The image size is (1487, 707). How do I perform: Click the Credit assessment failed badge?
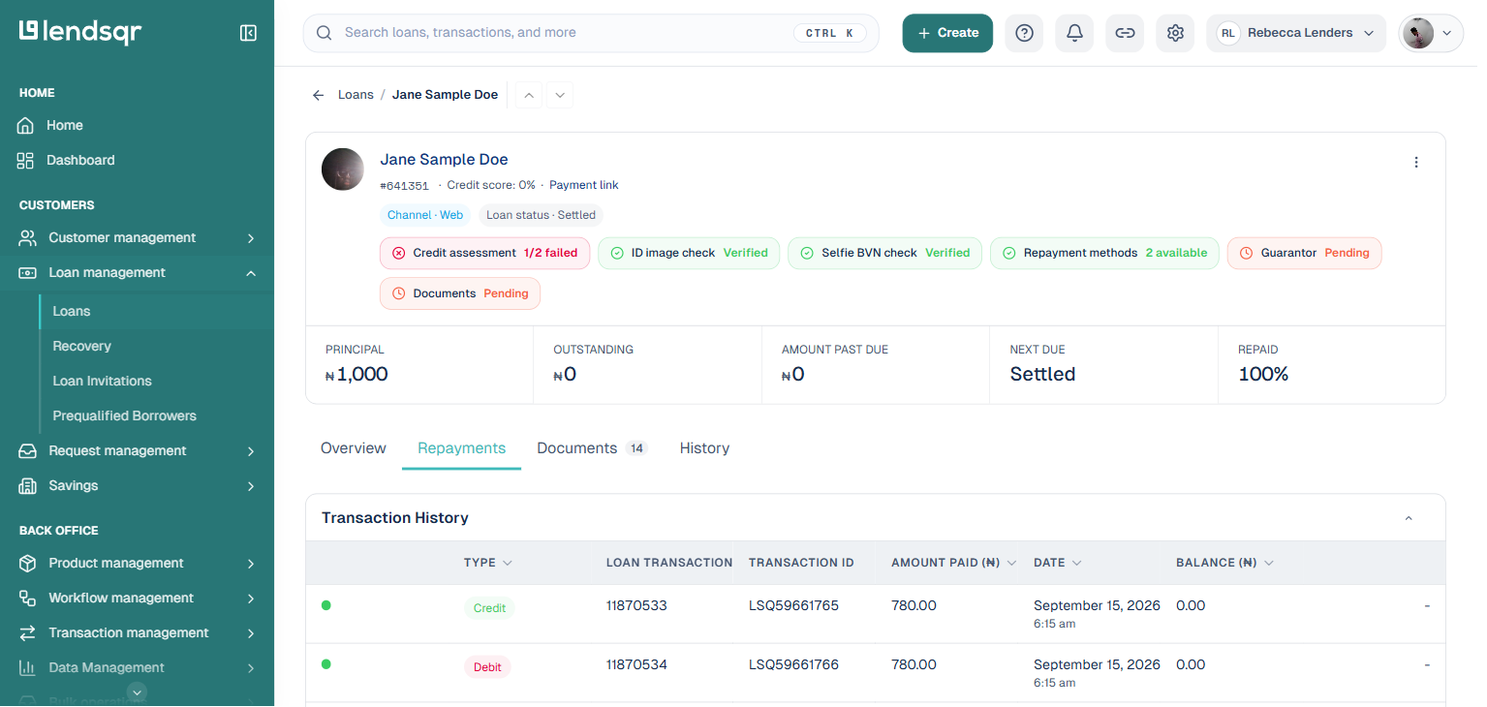pyautogui.click(x=484, y=253)
